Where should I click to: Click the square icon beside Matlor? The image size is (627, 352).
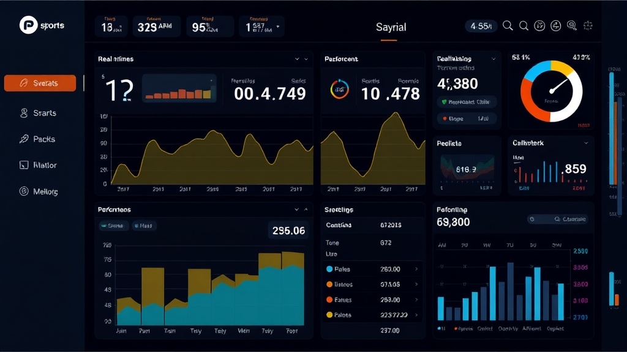[x=24, y=165]
